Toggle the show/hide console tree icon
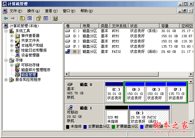 click(x=30, y=18)
